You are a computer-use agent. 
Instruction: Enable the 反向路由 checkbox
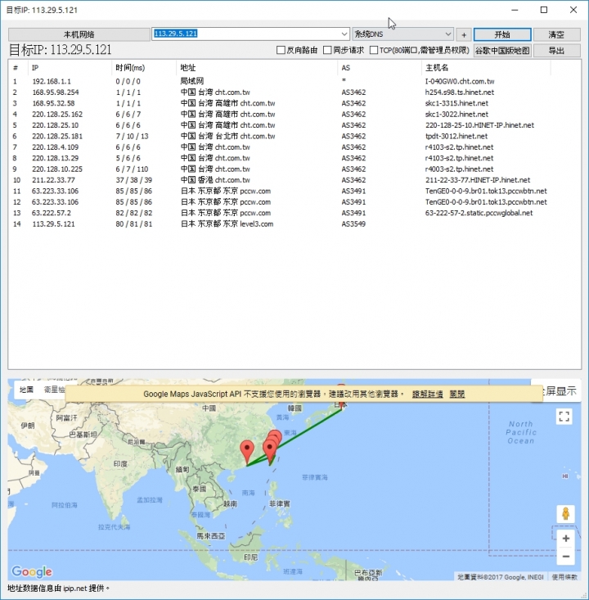point(281,51)
